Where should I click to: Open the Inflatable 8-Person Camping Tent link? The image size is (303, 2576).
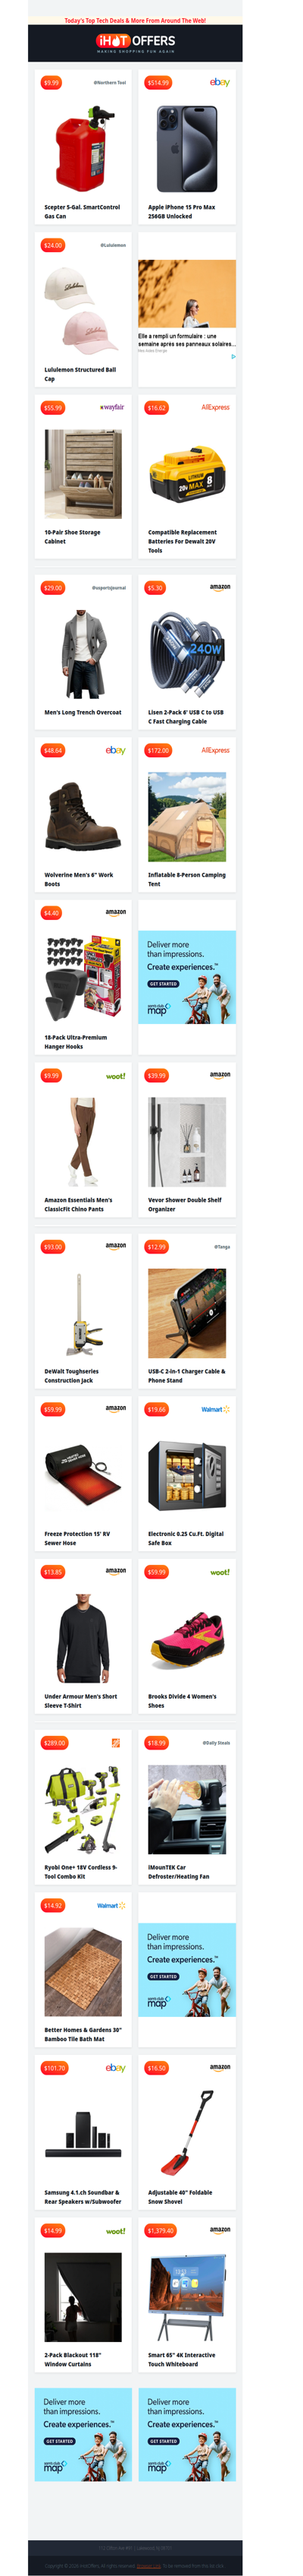click(186, 879)
